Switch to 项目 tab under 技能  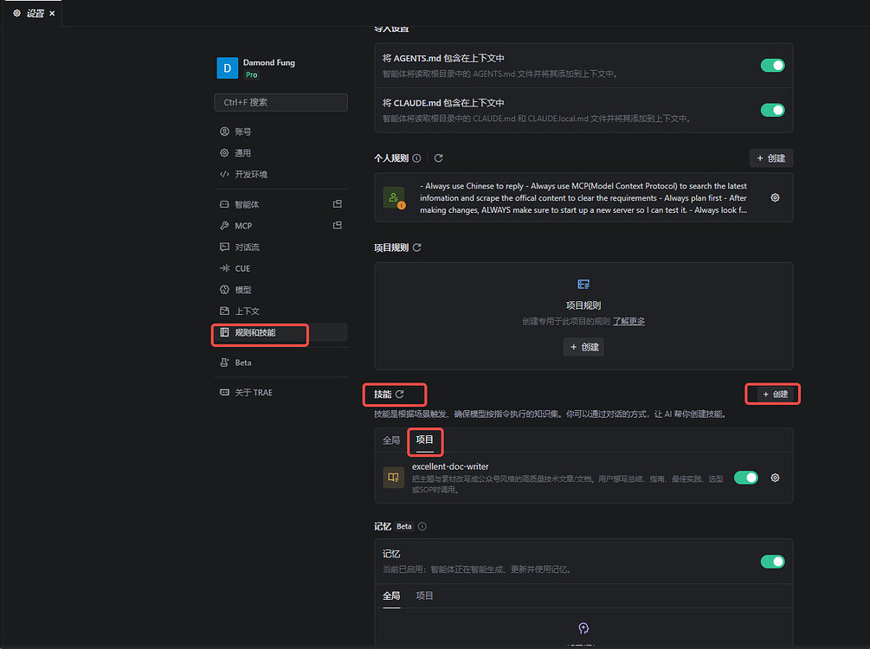coord(424,440)
